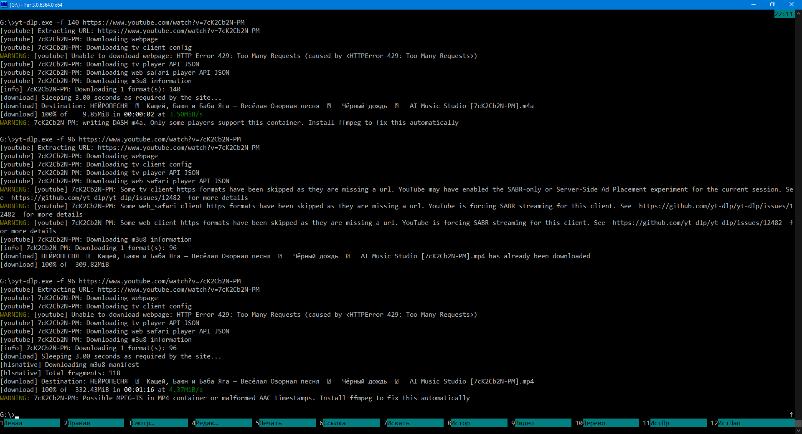Maximize the Far Manager window
This screenshot has width=802, height=434.
point(772,5)
